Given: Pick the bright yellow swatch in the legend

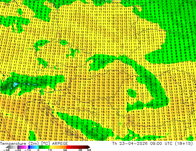Looking at the screenshot, I should point(50,147).
